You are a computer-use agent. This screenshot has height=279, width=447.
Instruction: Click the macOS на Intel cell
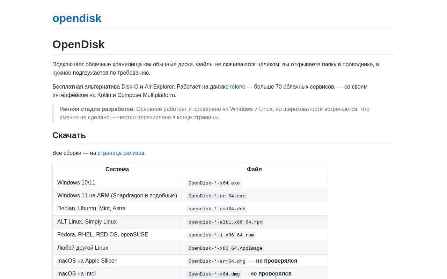click(117, 274)
